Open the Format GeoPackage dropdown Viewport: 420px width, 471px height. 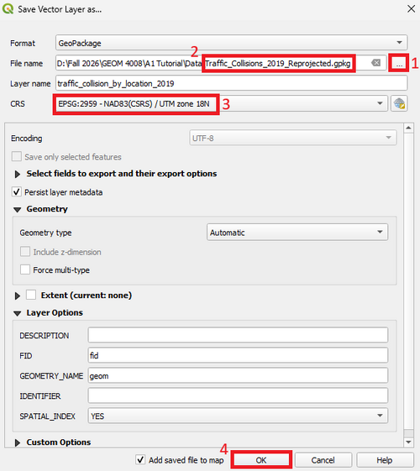click(x=231, y=43)
